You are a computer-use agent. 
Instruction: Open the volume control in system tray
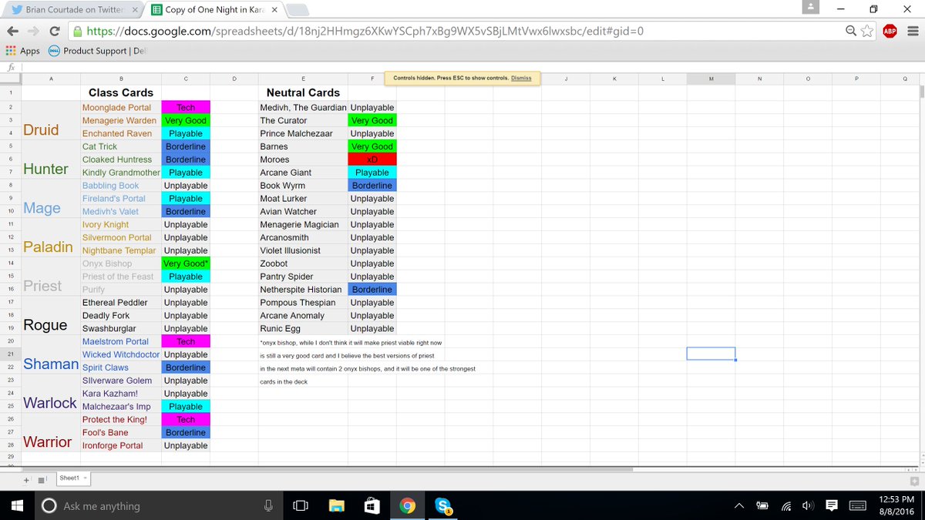(809, 506)
